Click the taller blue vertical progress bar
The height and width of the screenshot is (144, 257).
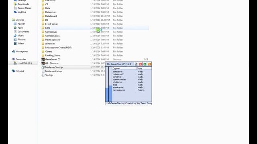[110, 93]
